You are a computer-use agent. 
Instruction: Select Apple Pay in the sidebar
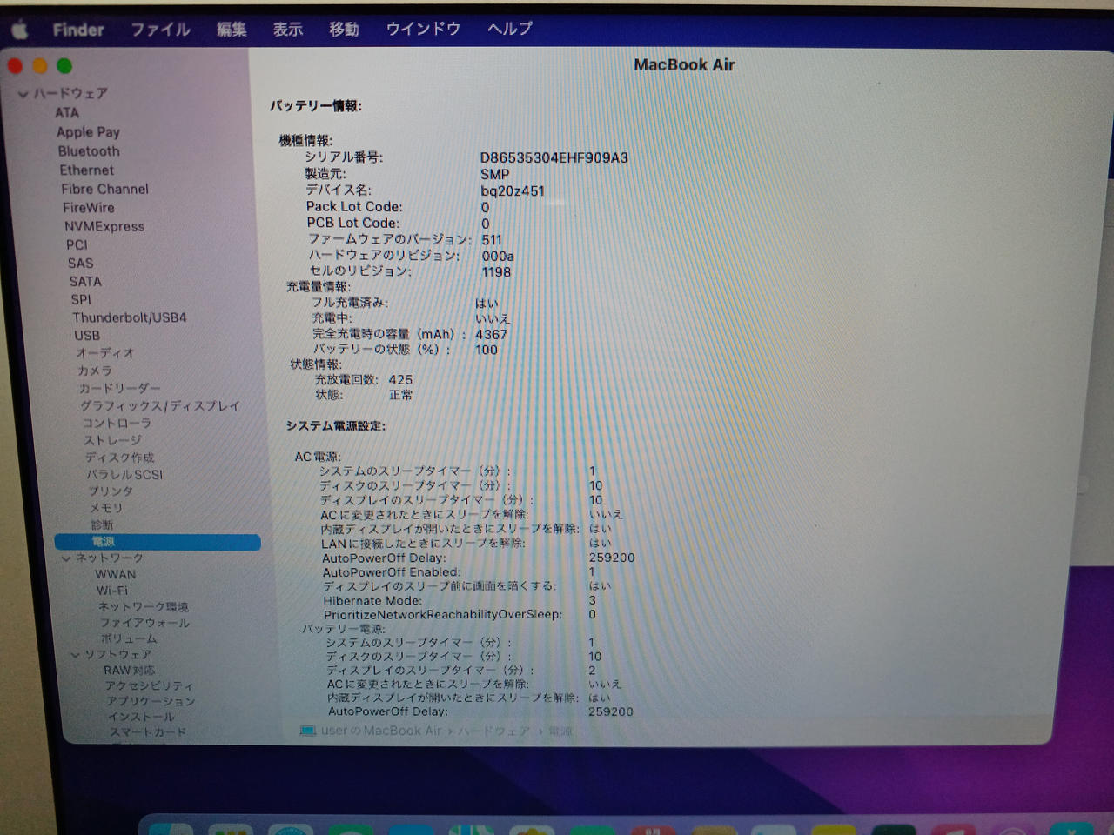88,132
